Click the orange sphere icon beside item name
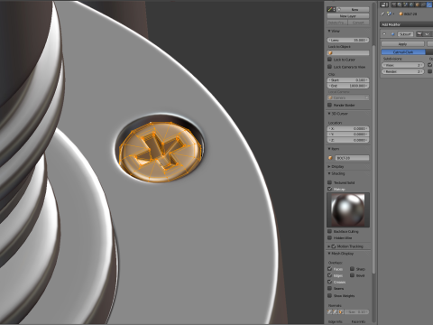This screenshot has height=325, width=433. 330,158
